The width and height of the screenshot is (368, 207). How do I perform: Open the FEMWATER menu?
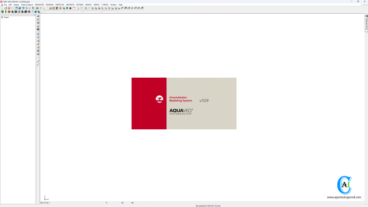click(39, 5)
